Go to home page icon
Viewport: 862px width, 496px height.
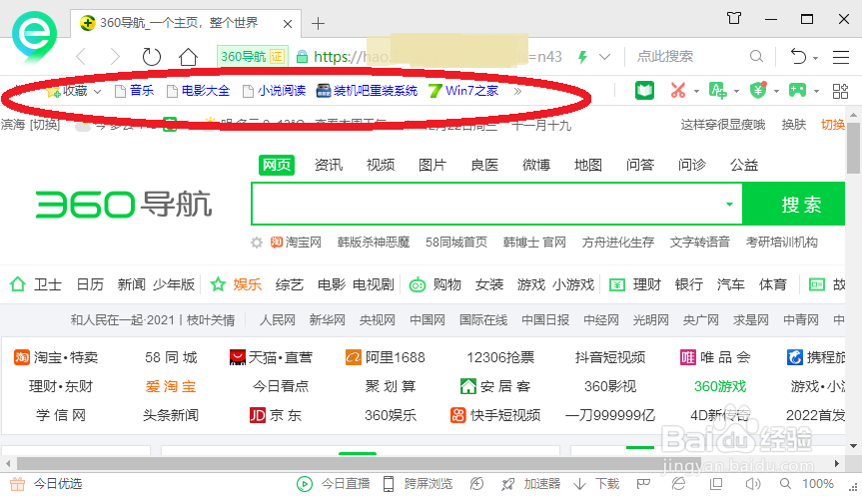coord(188,57)
